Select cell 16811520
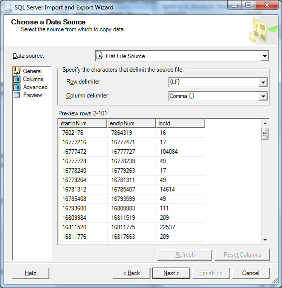This screenshot has height=288, width=282. click(x=83, y=227)
